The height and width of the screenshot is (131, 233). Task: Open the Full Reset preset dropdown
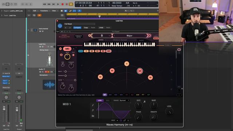point(80,24)
